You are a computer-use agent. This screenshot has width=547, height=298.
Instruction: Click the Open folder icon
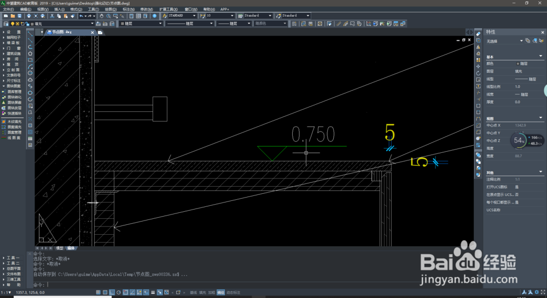point(13,16)
